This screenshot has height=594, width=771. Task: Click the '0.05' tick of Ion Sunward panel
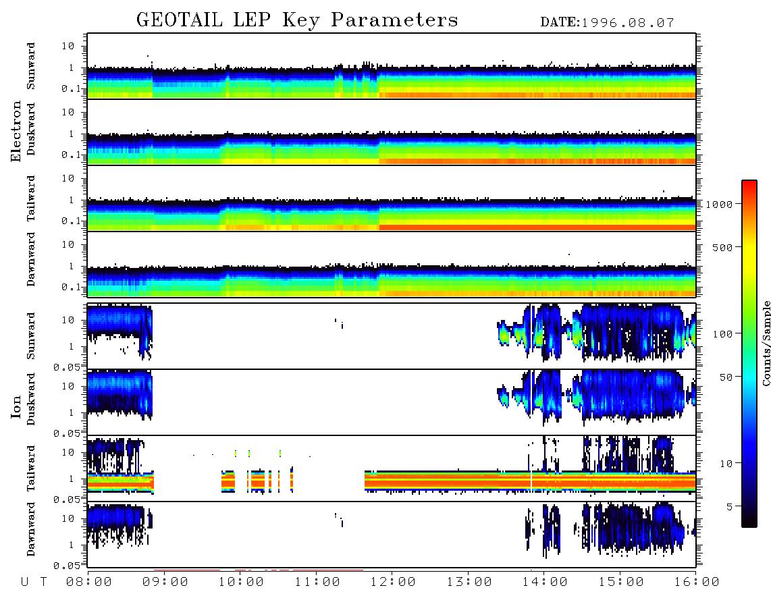(67, 367)
